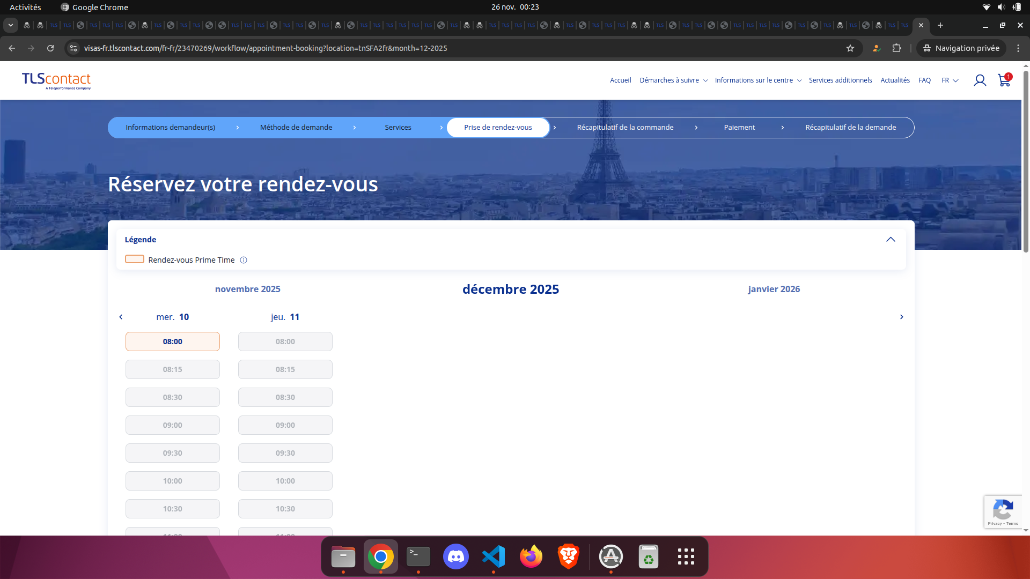
Task: Select the 10:00 slot on jeudi 11
Action: click(x=285, y=480)
